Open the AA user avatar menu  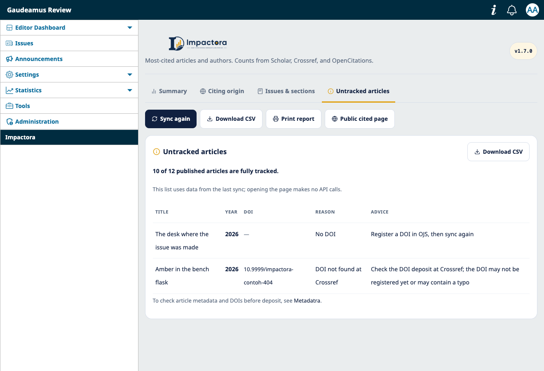[532, 10]
